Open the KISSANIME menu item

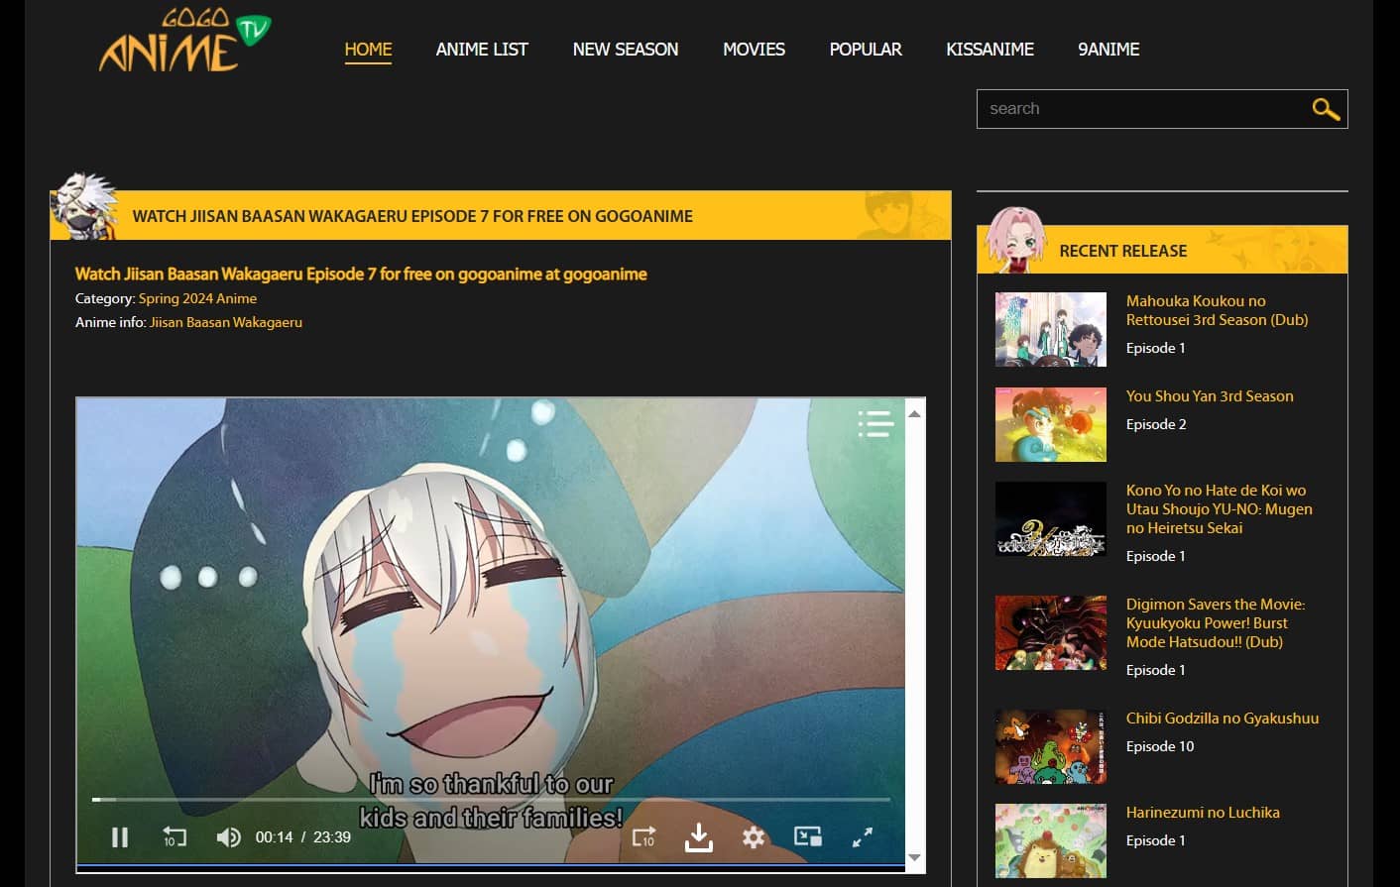pos(990,50)
